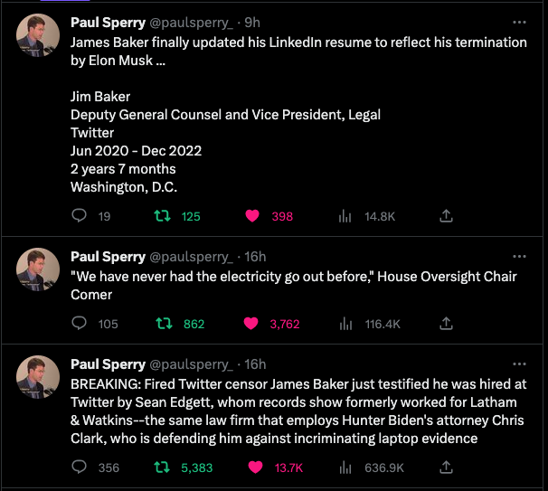Retweet the BREAKING tweet with 5,383 retweets
Screen dimensions: 548x491
click(164, 467)
